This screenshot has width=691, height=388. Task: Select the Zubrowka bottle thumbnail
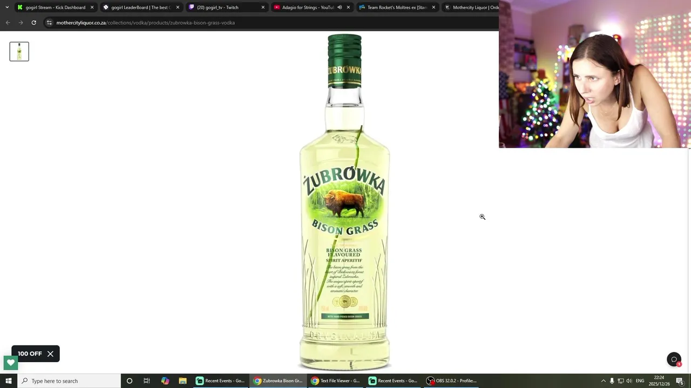point(19,51)
